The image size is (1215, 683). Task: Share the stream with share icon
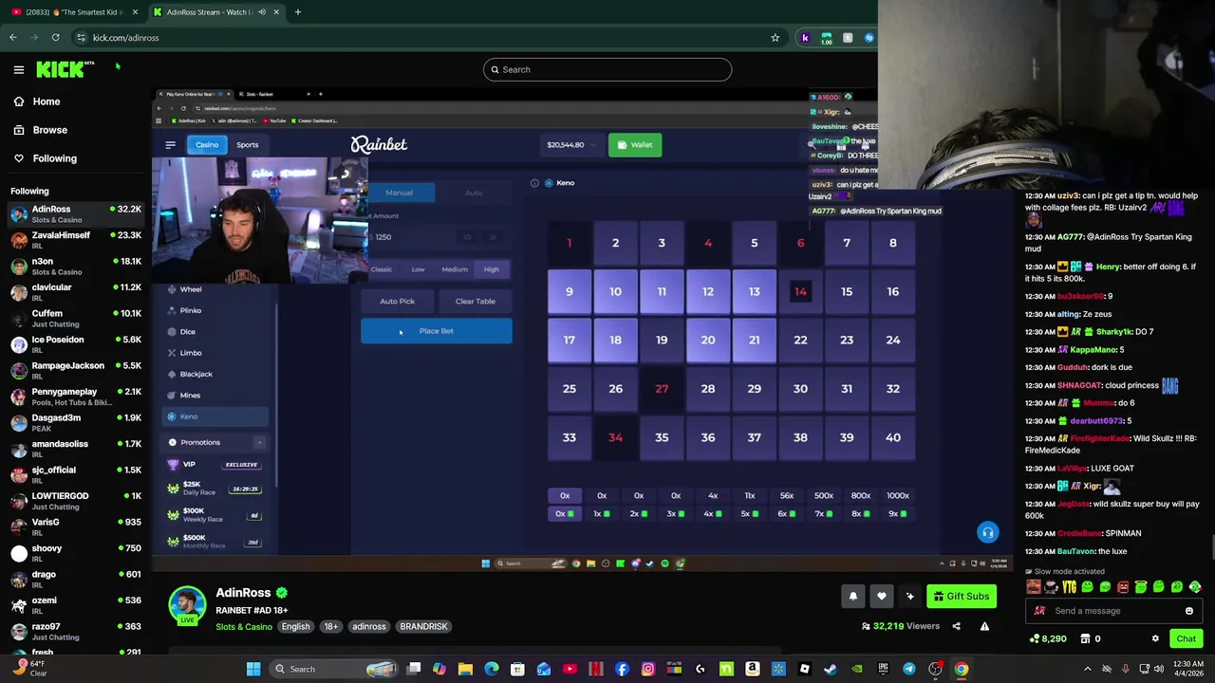[x=956, y=626]
